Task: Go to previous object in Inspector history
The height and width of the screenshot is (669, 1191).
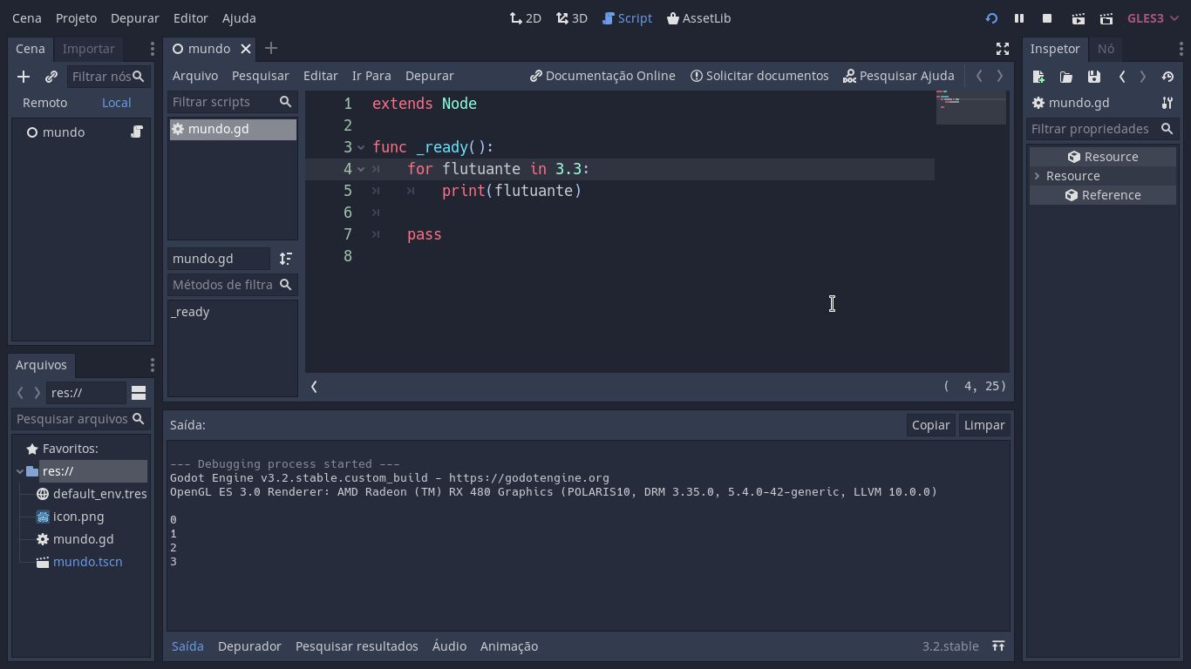Action: click(1122, 77)
